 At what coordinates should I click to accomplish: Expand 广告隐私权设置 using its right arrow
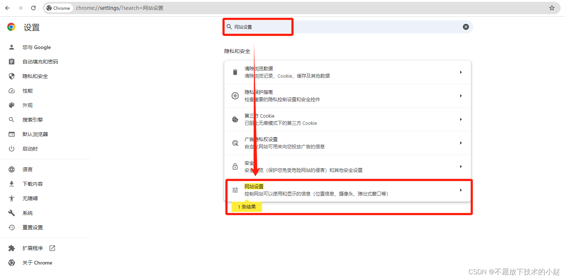461,143
